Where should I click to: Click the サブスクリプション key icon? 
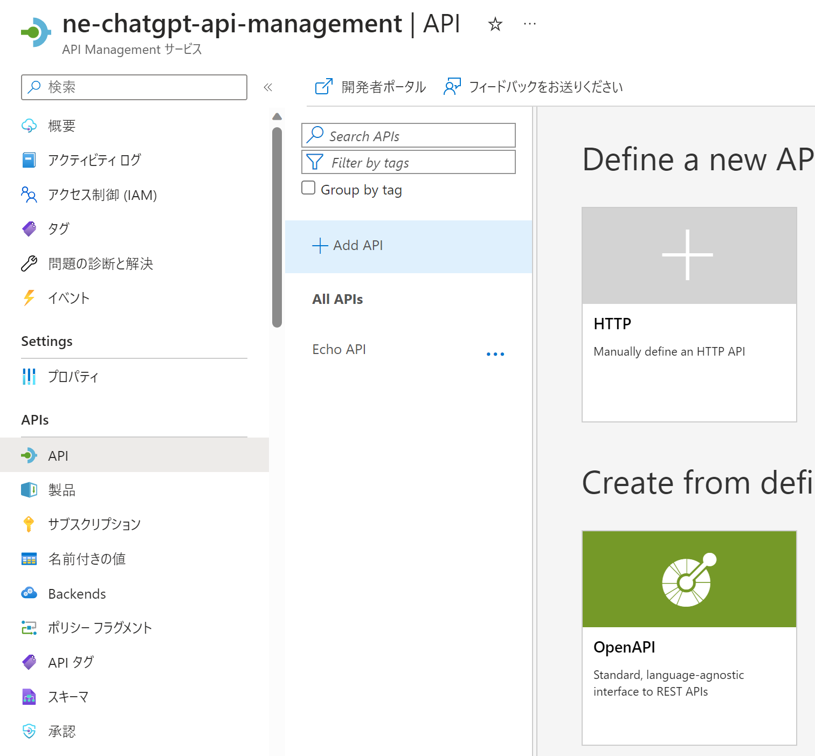tap(29, 524)
